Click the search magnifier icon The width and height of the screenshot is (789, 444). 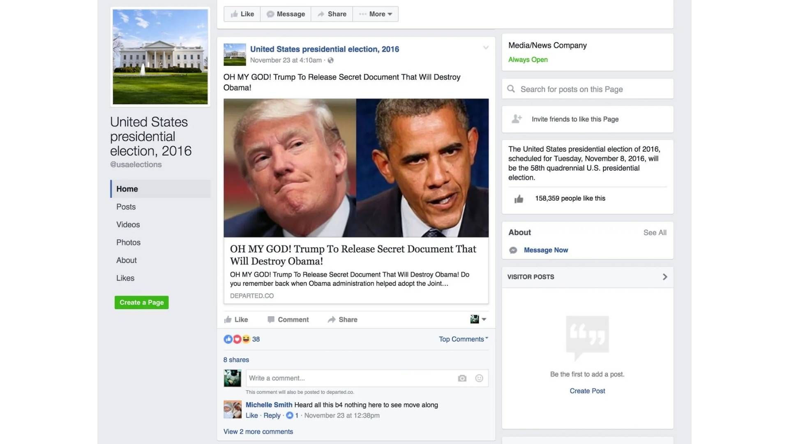click(x=511, y=89)
